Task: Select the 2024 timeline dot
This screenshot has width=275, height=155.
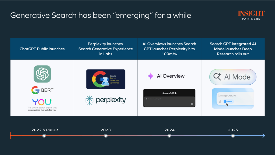Action: coord(169,136)
